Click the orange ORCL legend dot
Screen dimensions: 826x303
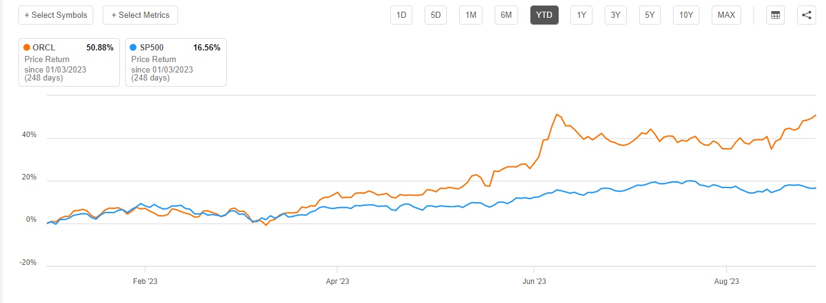tap(26, 47)
